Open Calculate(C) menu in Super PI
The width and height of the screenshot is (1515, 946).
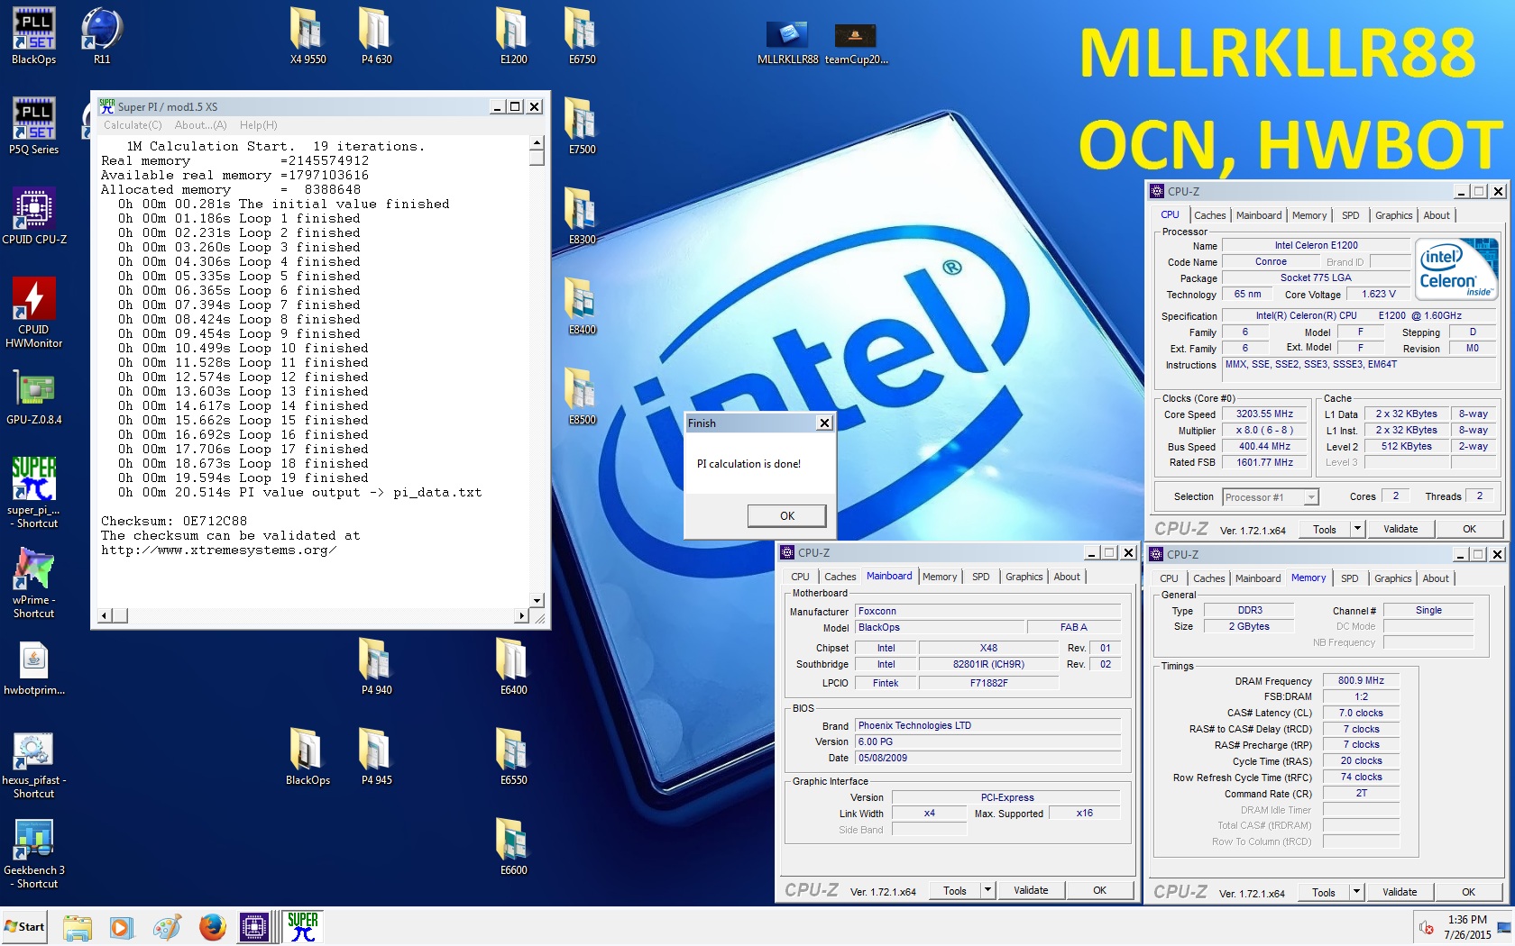133,125
